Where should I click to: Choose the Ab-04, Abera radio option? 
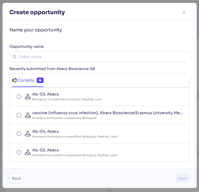click(19, 134)
